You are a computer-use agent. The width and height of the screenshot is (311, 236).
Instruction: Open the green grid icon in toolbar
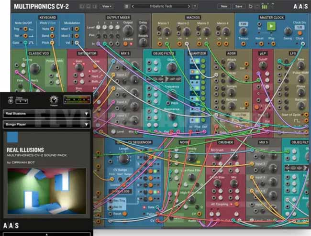pos(265,7)
